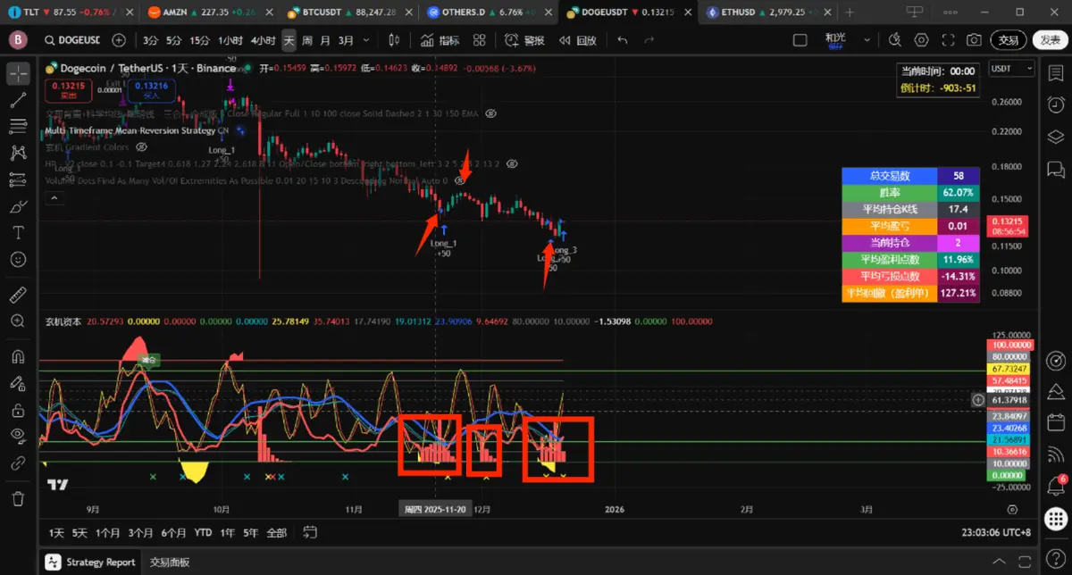Take a snapshot with camera icon

click(975, 40)
